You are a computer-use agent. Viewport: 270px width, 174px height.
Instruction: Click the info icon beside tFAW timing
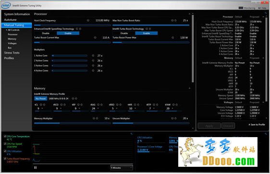173,104
